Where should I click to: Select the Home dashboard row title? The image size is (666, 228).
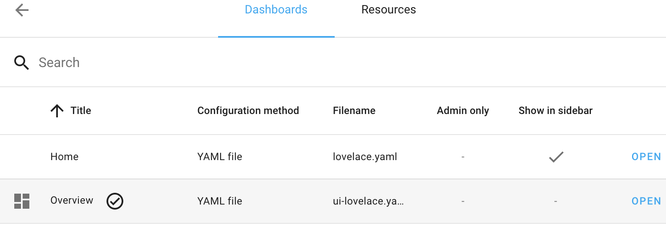point(65,157)
